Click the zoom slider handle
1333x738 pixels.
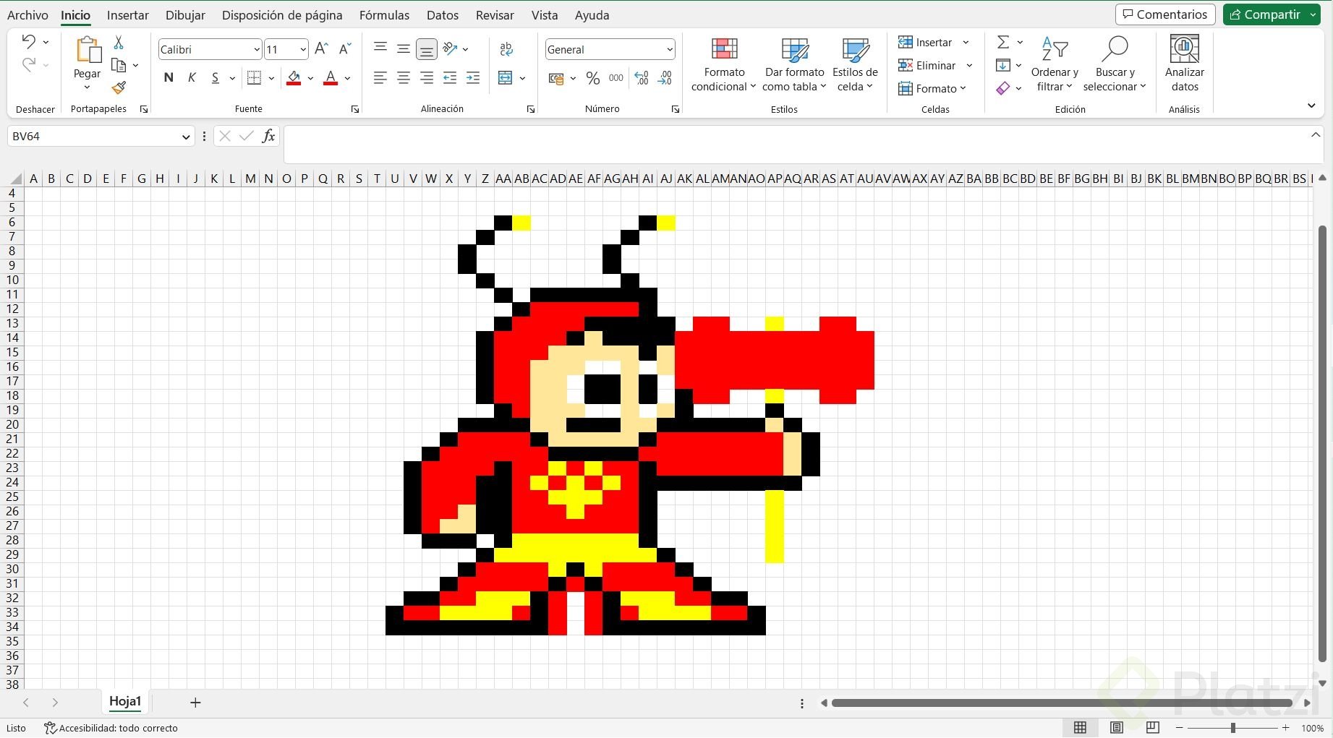tap(1233, 727)
